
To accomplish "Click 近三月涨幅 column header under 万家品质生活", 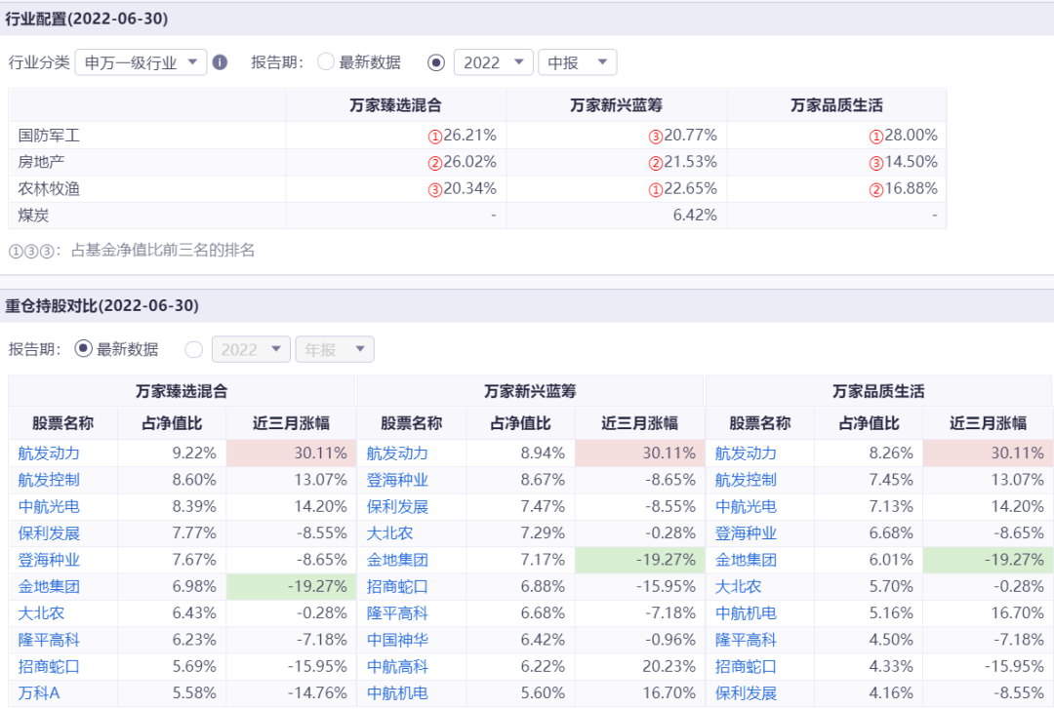I will click(988, 422).
